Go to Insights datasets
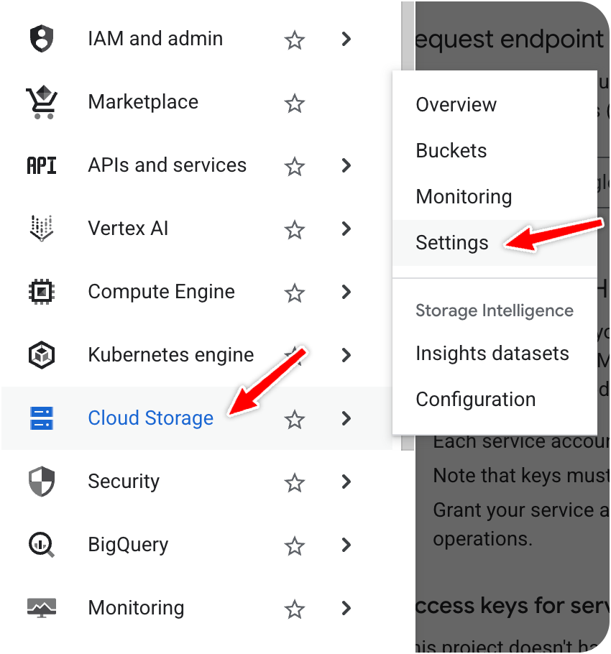Viewport: 611px width, 654px height. (x=492, y=354)
